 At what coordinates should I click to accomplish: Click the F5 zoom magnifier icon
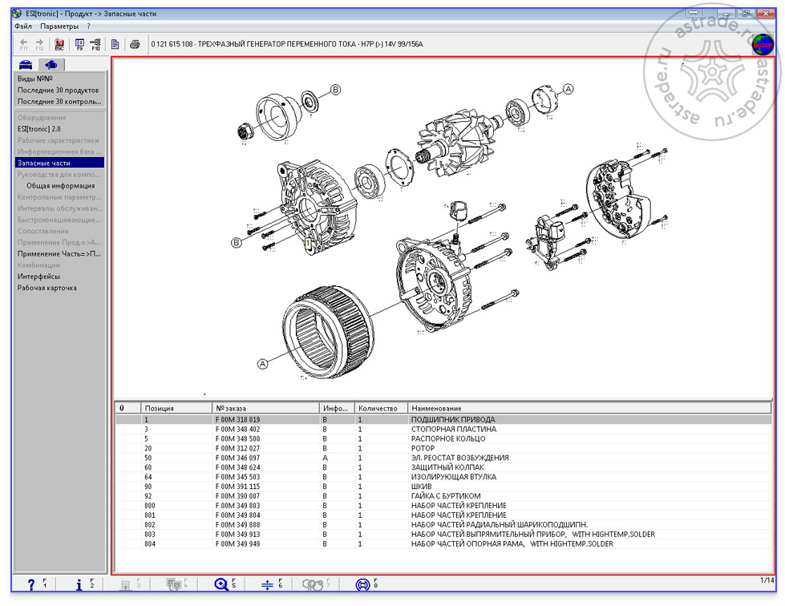click(x=222, y=584)
